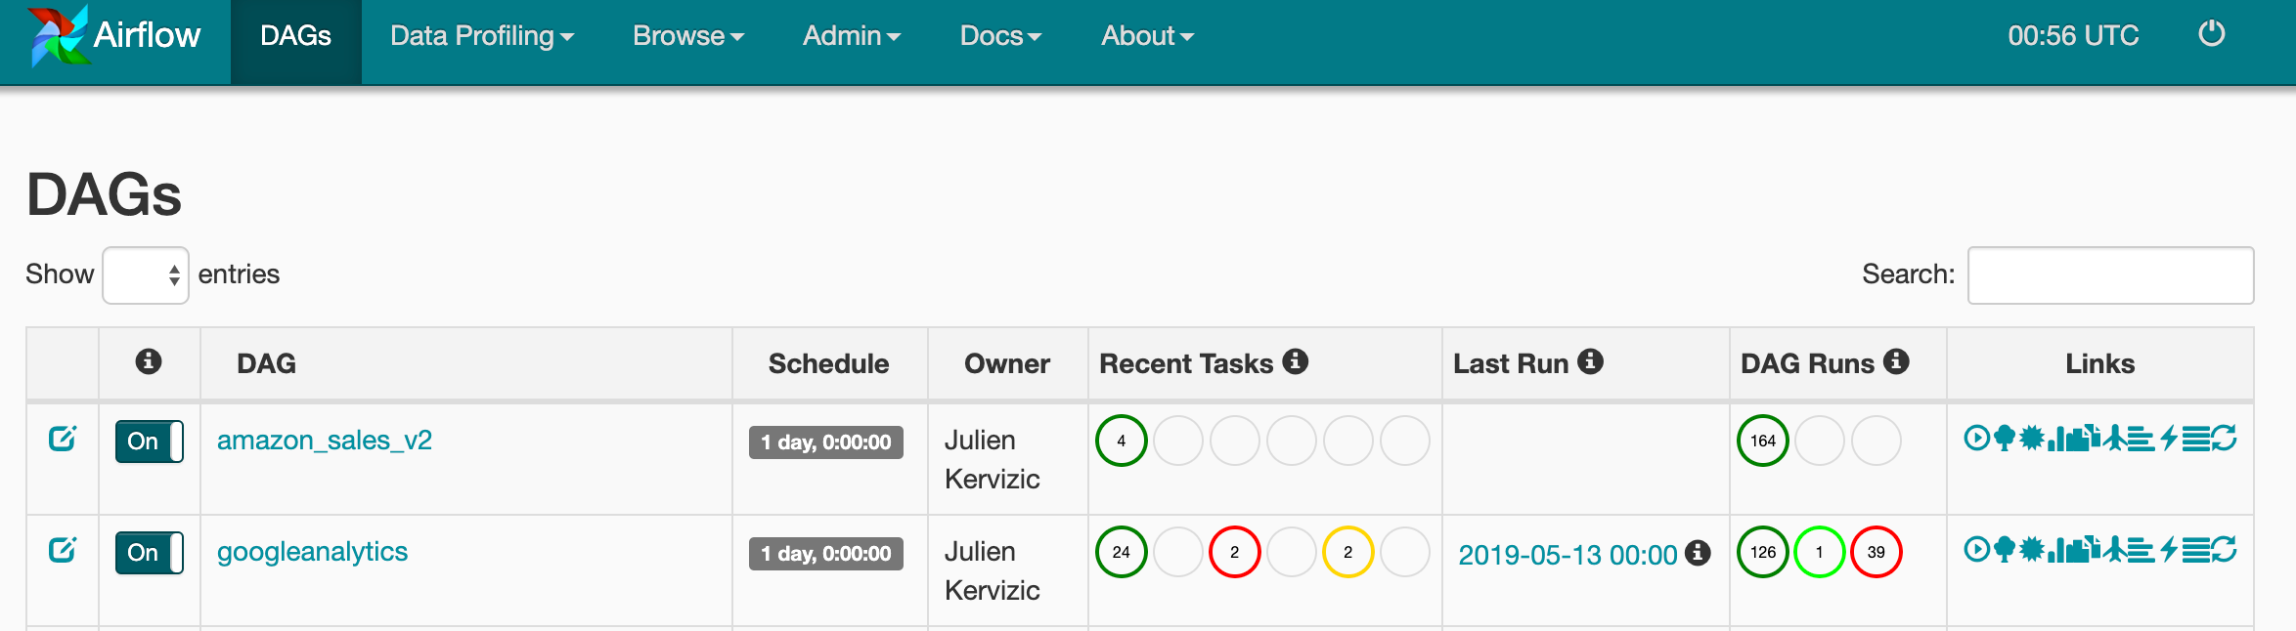Open the Admin dropdown menu

852,36
